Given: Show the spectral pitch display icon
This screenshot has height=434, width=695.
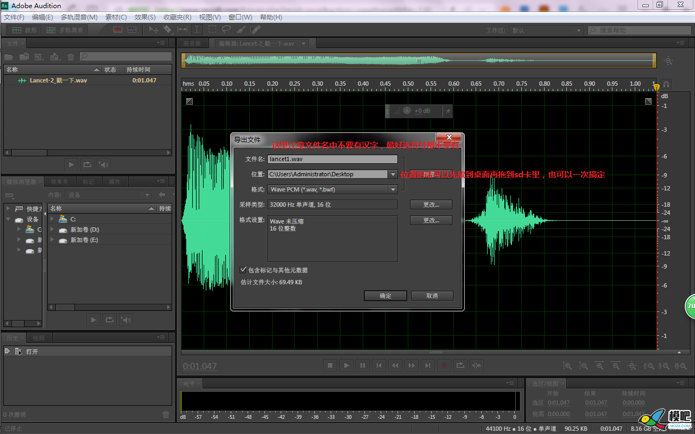Looking at the screenshot, I should click(132, 30).
